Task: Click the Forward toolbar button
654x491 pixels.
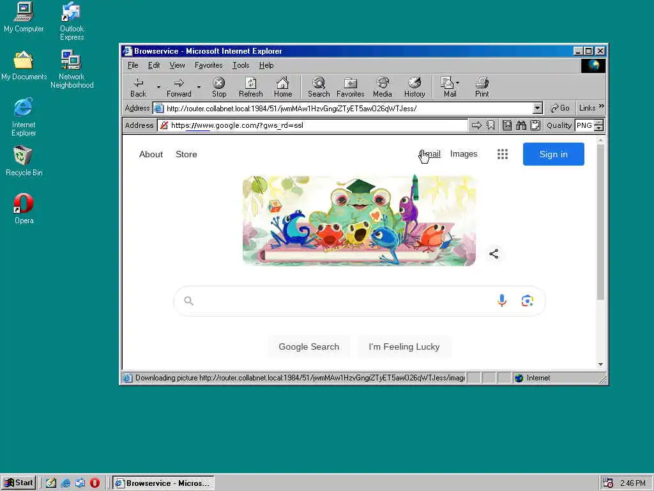Action: (179, 87)
